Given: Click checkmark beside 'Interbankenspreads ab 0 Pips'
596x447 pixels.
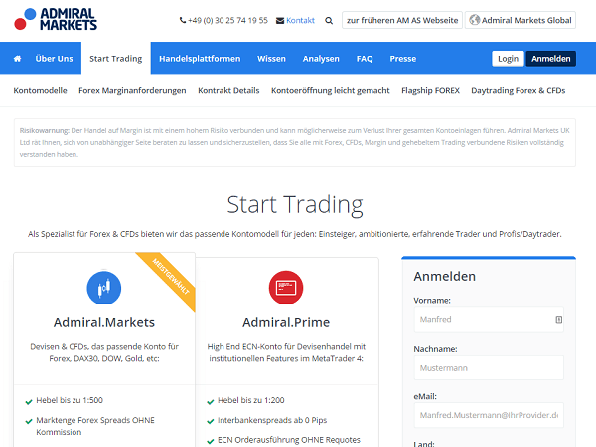Looking at the screenshot, I should (211, 421).
